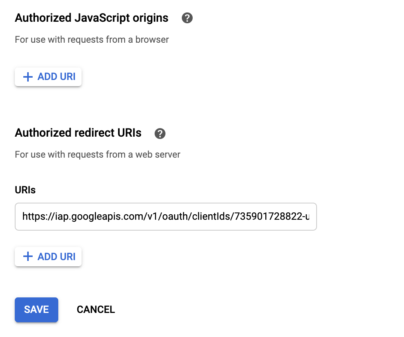
Task: Click the plus icon on the redirect URIs ADD URI button
Action: pyautogui.click(x=28, y=257)
